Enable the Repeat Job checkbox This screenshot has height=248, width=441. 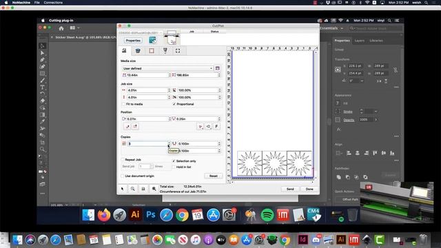tap(123, 160)
